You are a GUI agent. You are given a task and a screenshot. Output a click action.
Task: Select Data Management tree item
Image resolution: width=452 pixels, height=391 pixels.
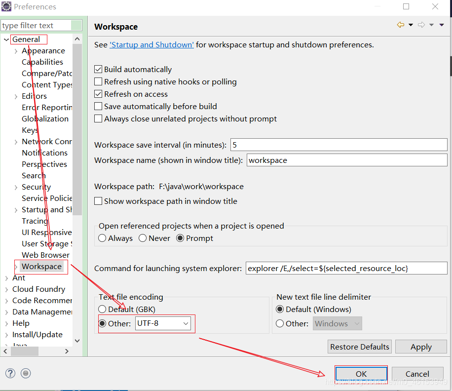click(x=42, y=312)
